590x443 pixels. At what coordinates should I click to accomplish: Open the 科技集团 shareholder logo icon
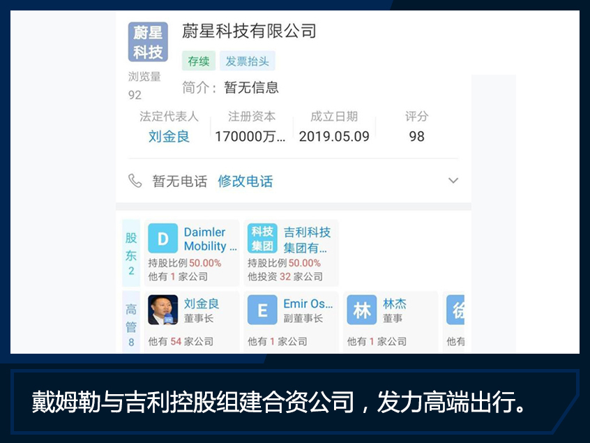pos(262,239)
